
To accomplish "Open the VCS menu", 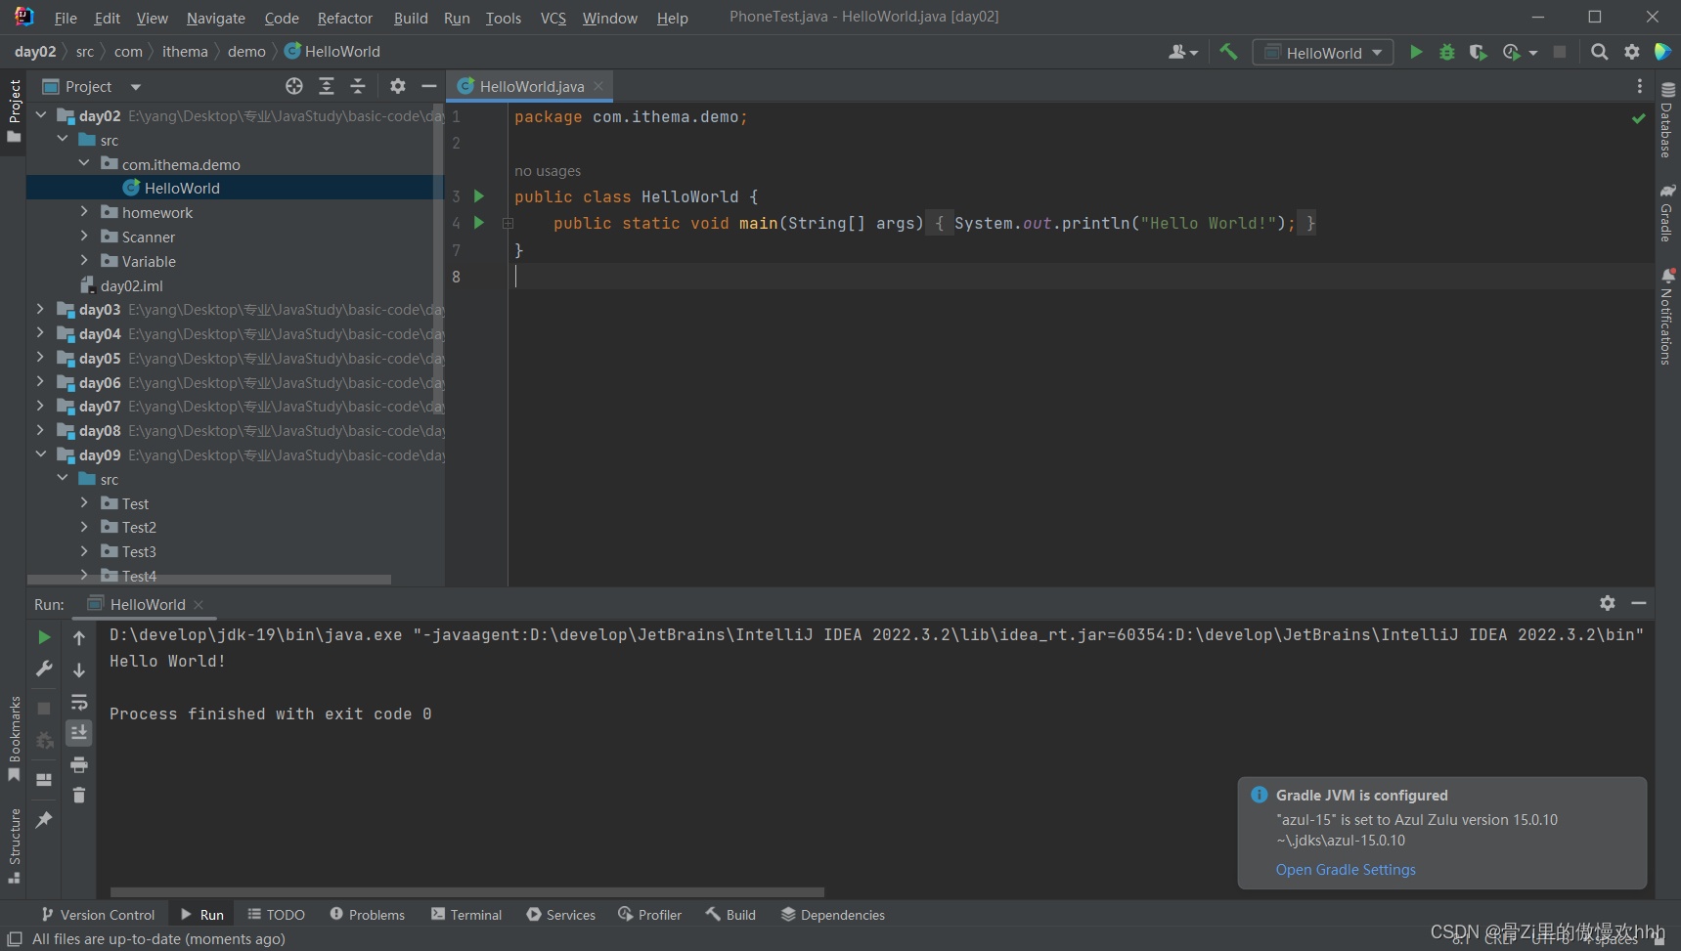I will pyautogui.click(x=553, y=18).
